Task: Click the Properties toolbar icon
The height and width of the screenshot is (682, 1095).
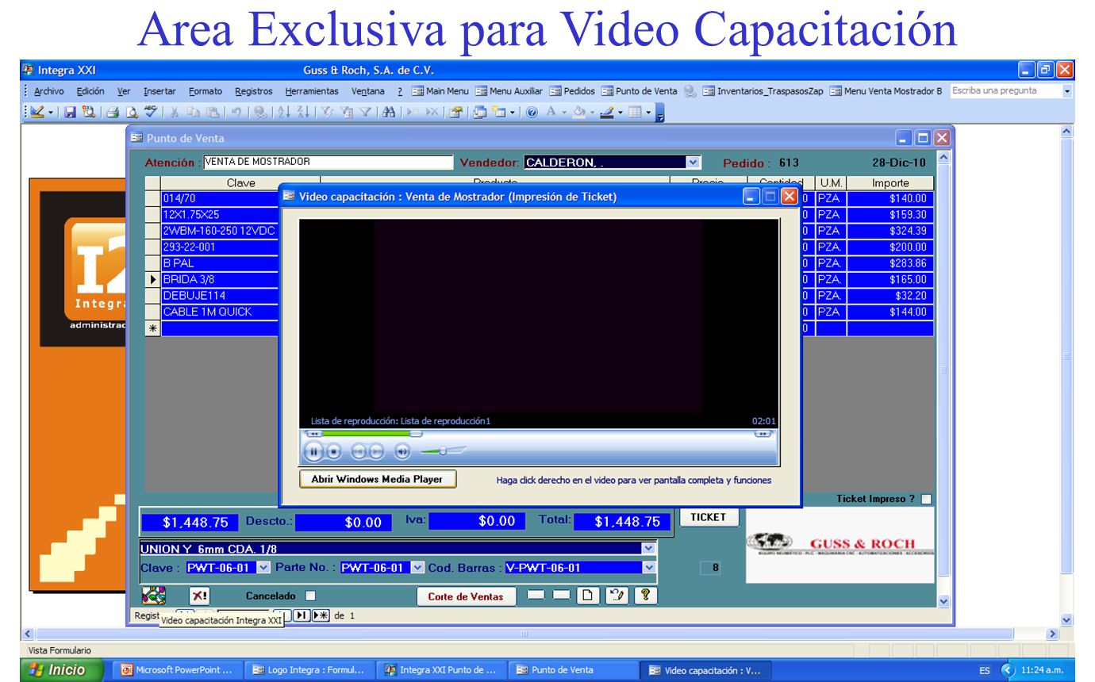Action: pos(455,113)
